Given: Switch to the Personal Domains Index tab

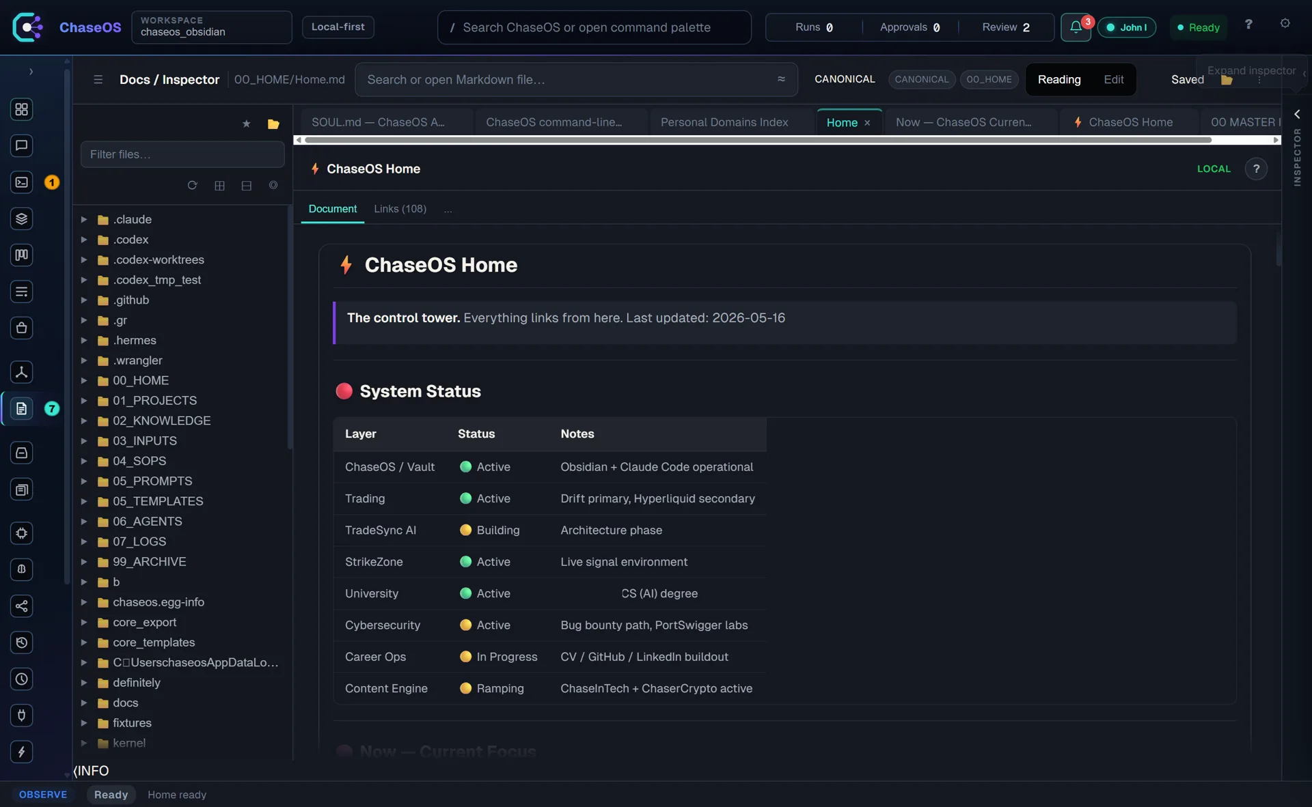Looking at the screenshot, I should click(x=731, y=122).
